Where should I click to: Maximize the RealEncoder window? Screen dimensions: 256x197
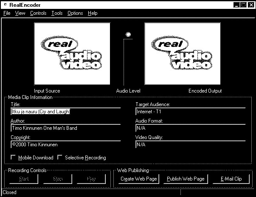pos(243,5)
